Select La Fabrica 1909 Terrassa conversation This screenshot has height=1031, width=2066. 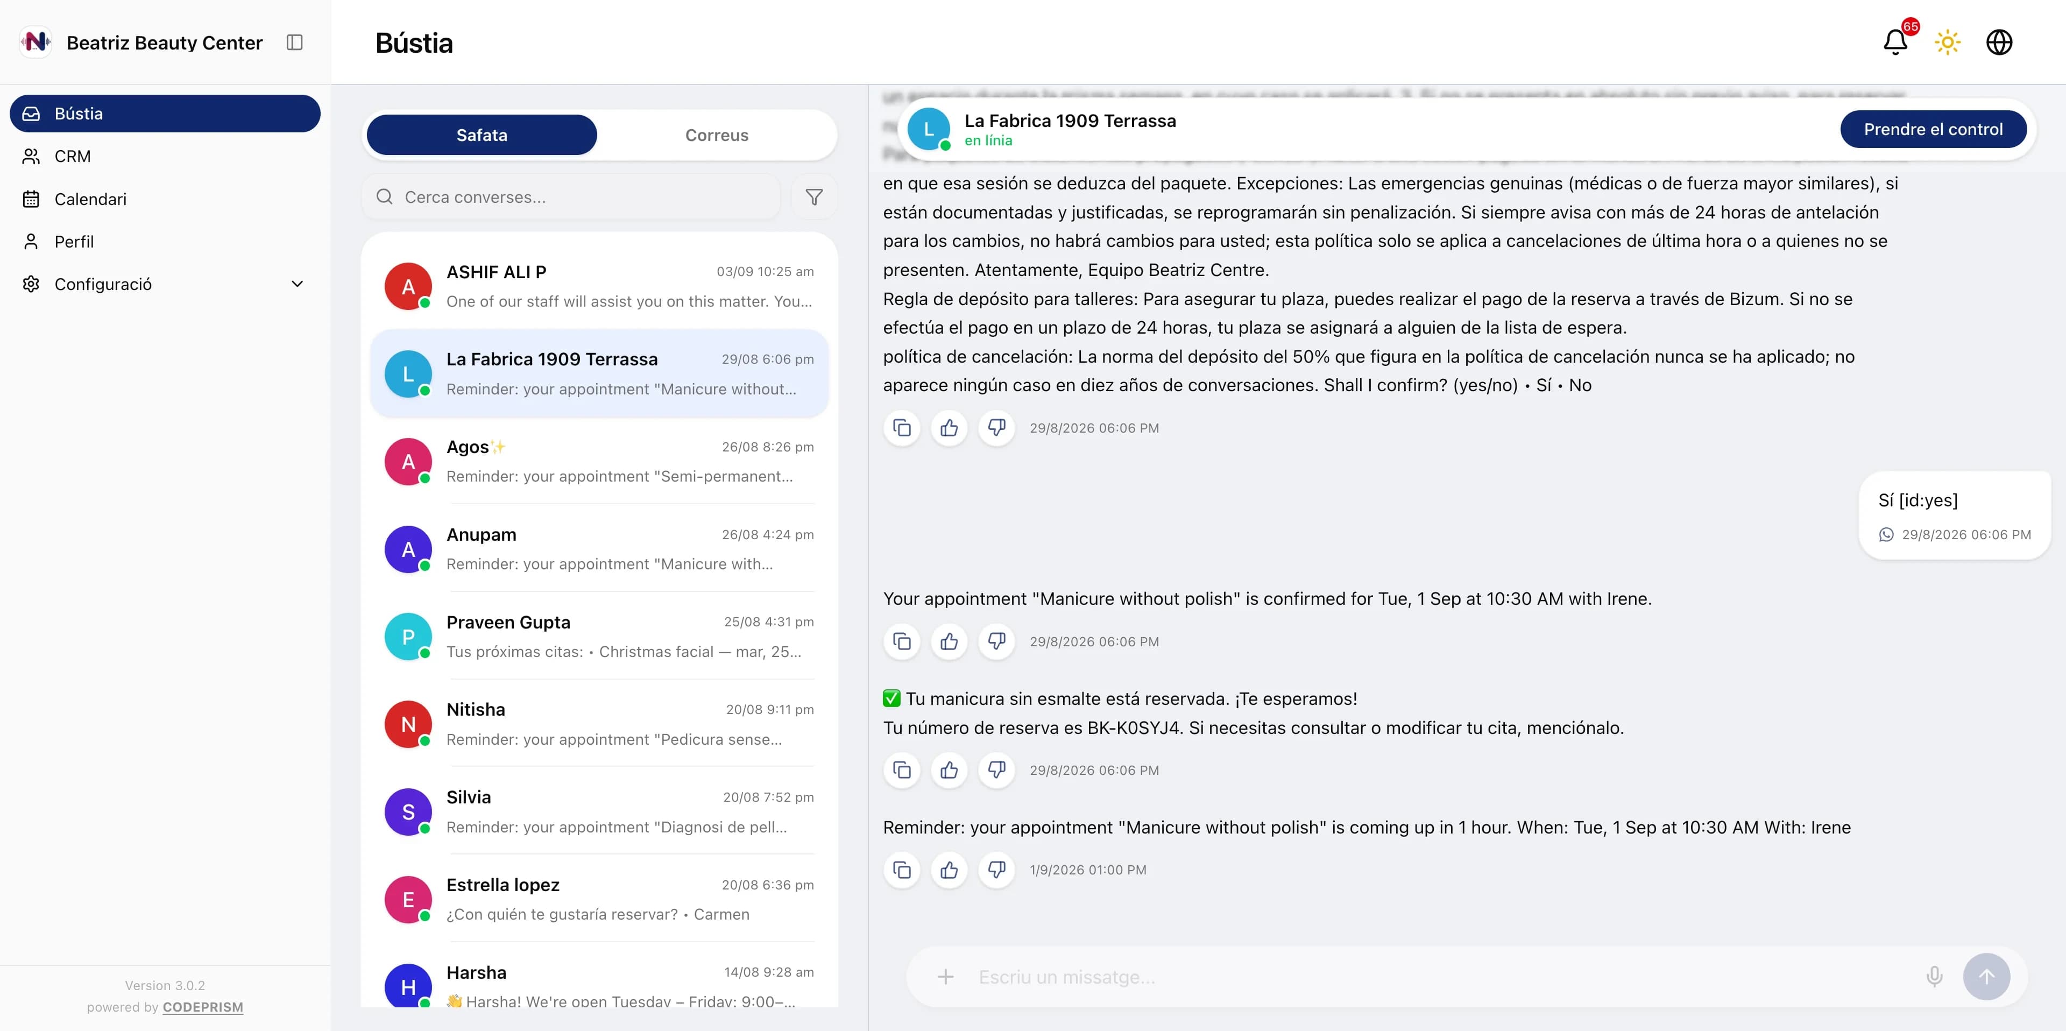pos(600,374)
